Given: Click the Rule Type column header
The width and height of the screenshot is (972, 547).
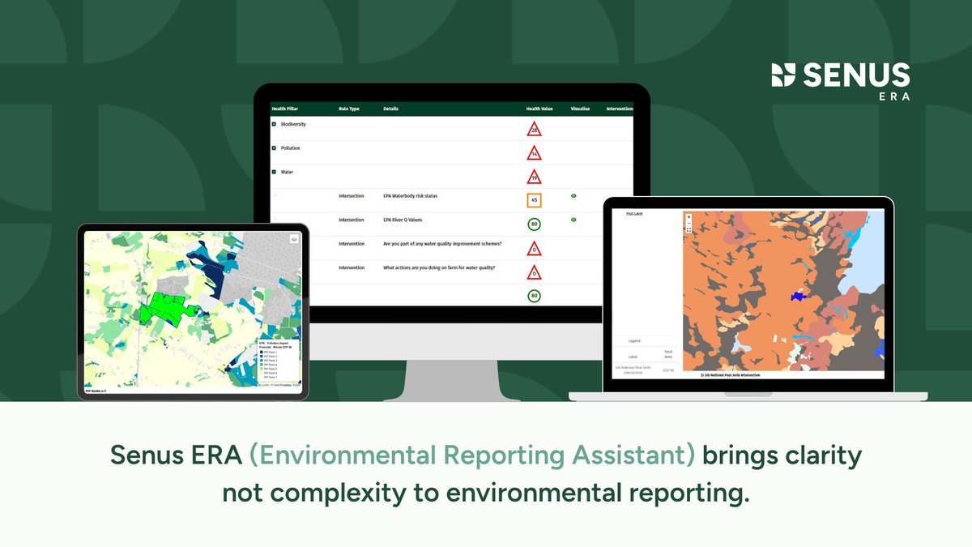Looking at the screenshot, I should coord(349,109).
